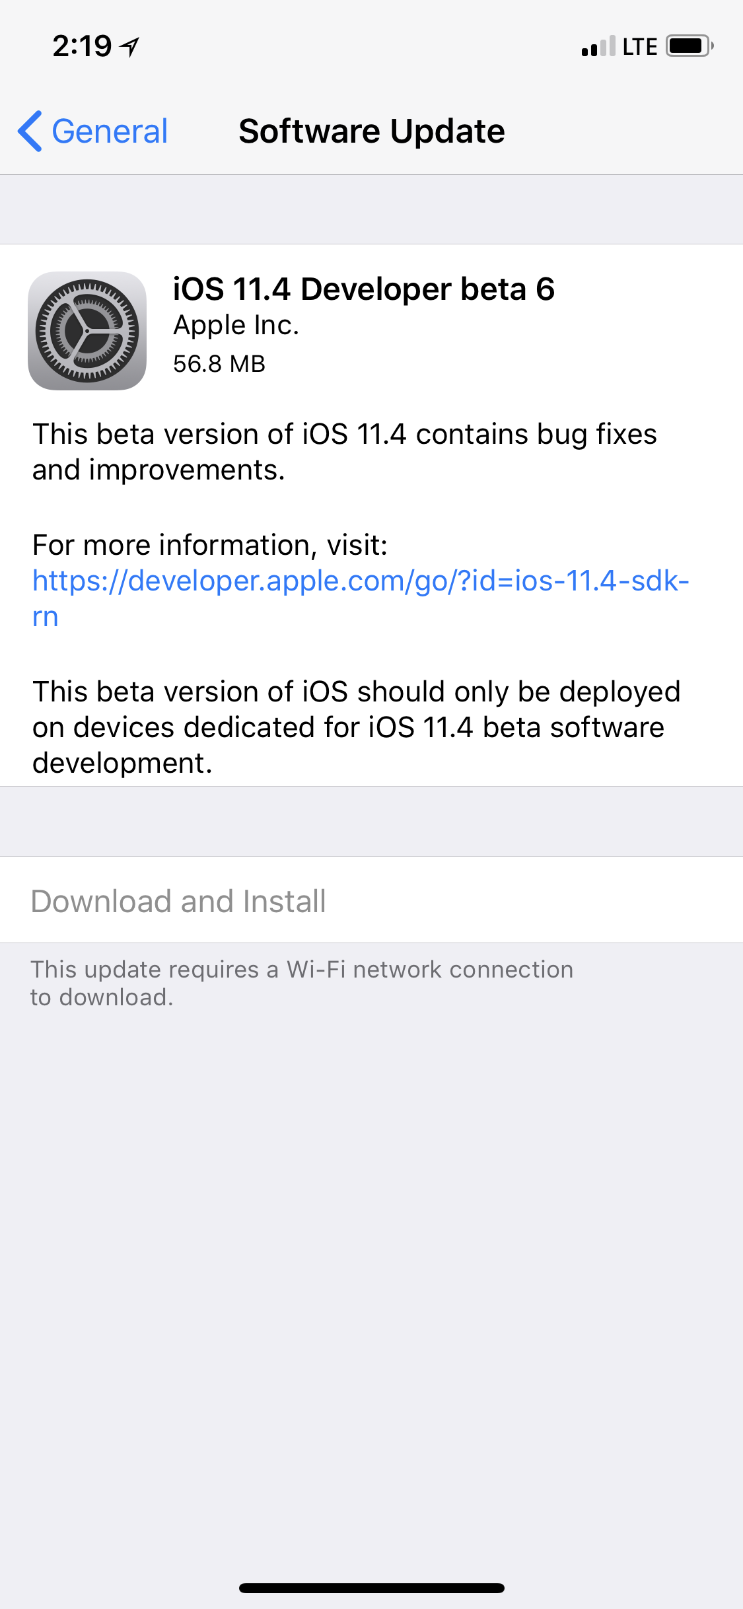Image resolution: width=743 pixels, height=1609 pixels.
Task: Tap the blue back chevron arrow
Action: click(30, 131)
